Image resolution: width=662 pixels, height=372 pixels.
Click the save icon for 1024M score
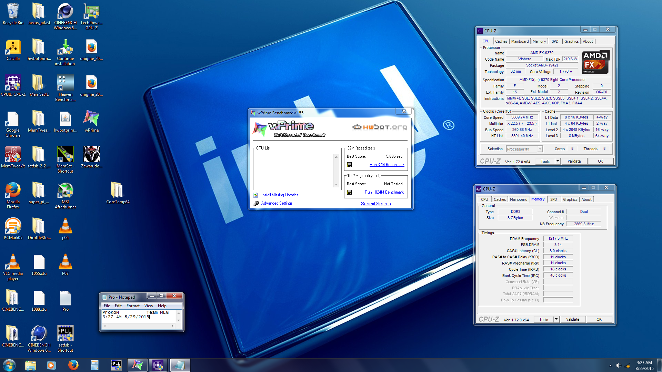point(349,192)
